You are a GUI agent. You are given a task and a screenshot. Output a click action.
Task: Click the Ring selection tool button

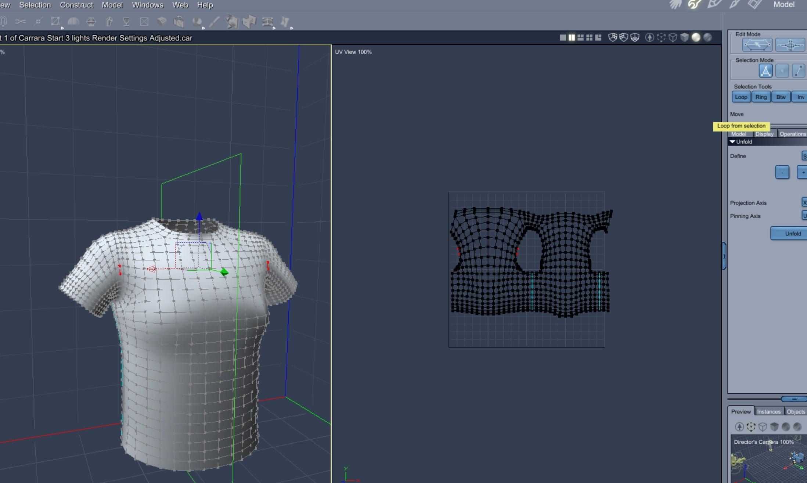tap(761, 97)
